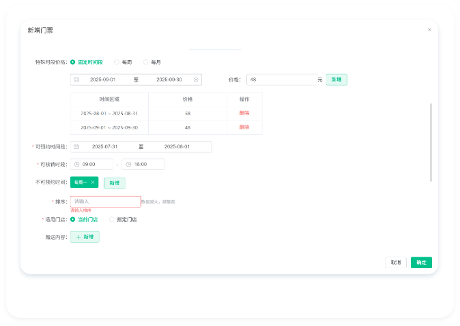Choose 指定门店 radio option

coord(112,219)
